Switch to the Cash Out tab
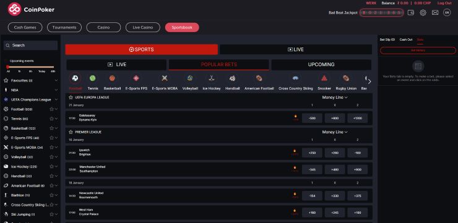The height and width of the screenshot is (223, 458). point(406,40)
